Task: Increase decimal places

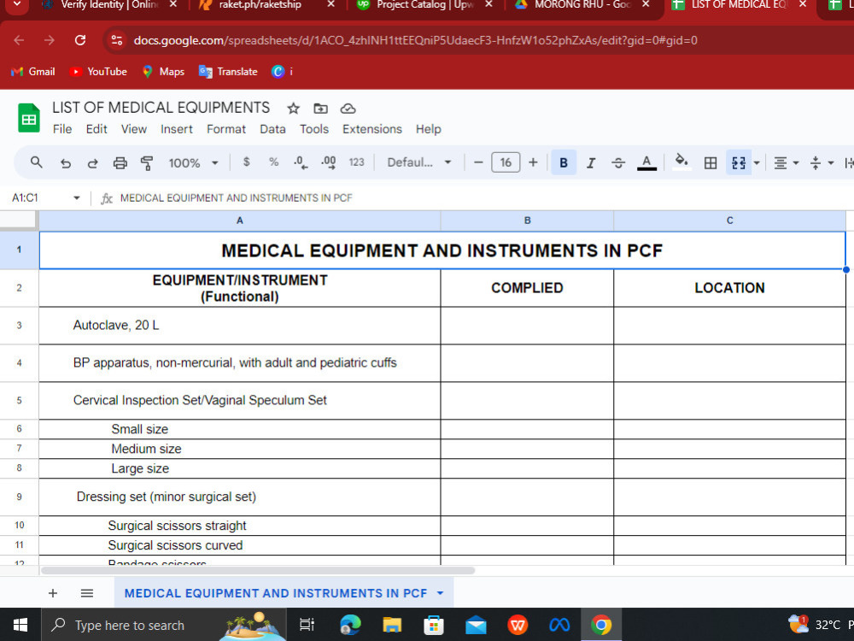Action: [x=329, y=162]
